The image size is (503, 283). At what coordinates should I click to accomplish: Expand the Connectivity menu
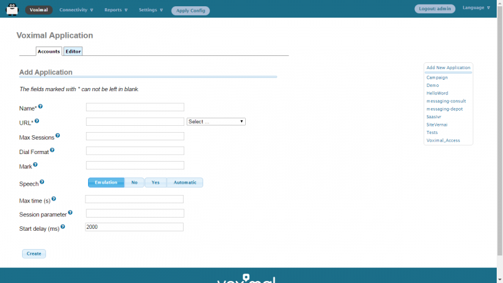(x=76, y=10)
